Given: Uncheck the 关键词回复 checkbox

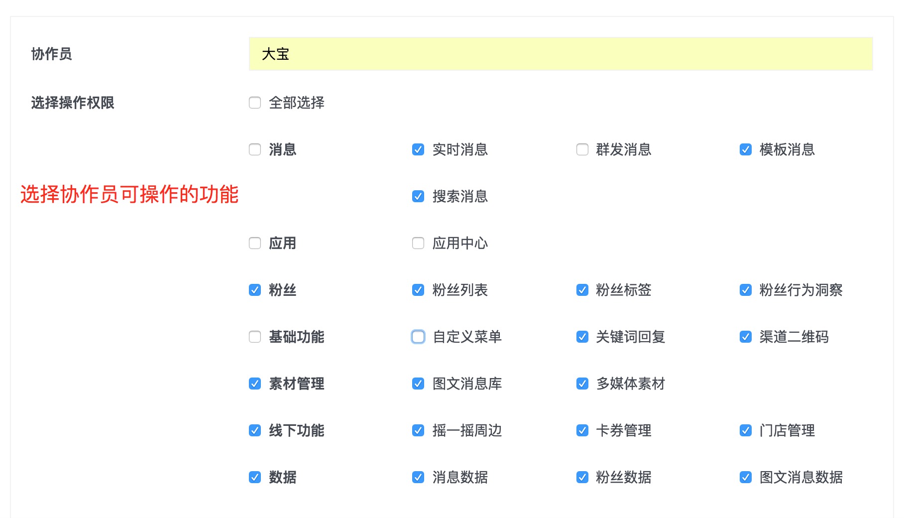Looking at the screenshot, I should pyautogui.click(x=582, y=337).
